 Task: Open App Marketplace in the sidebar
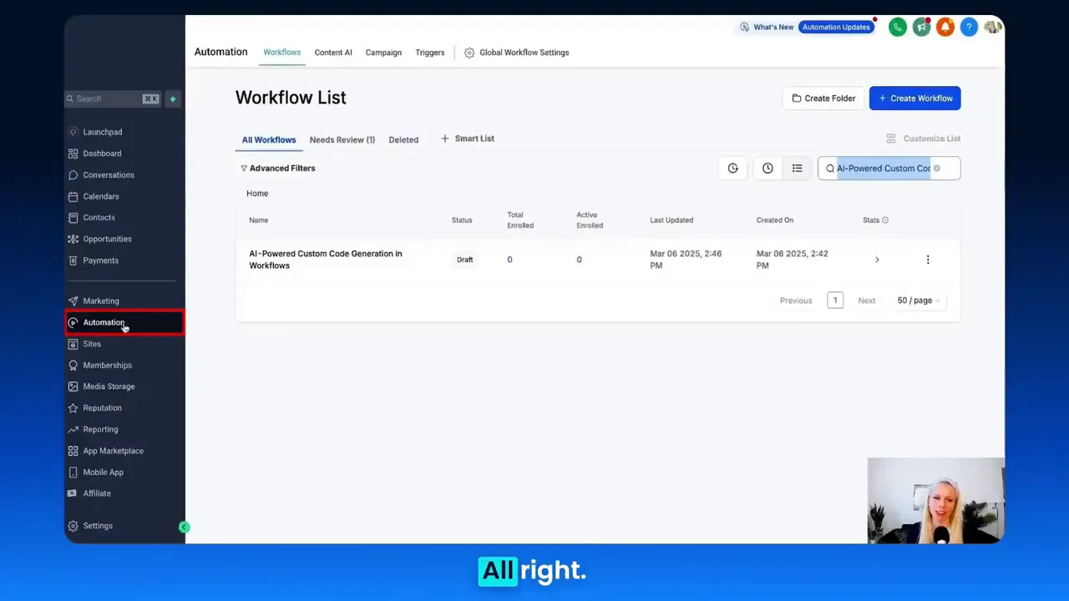click(x=114, y=451)
